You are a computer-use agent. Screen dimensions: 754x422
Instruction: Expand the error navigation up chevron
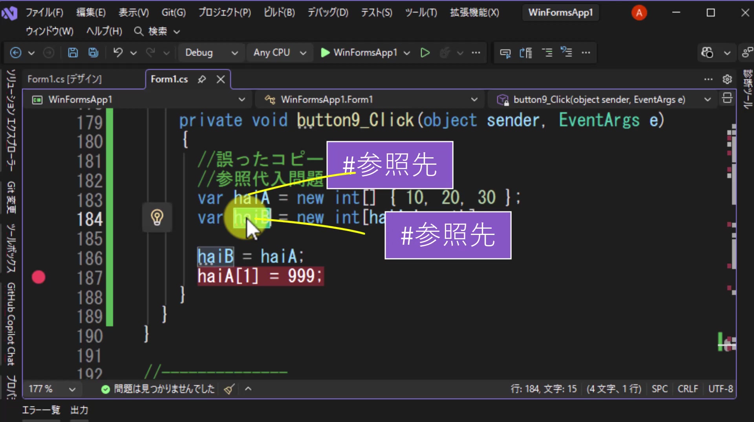248,389
